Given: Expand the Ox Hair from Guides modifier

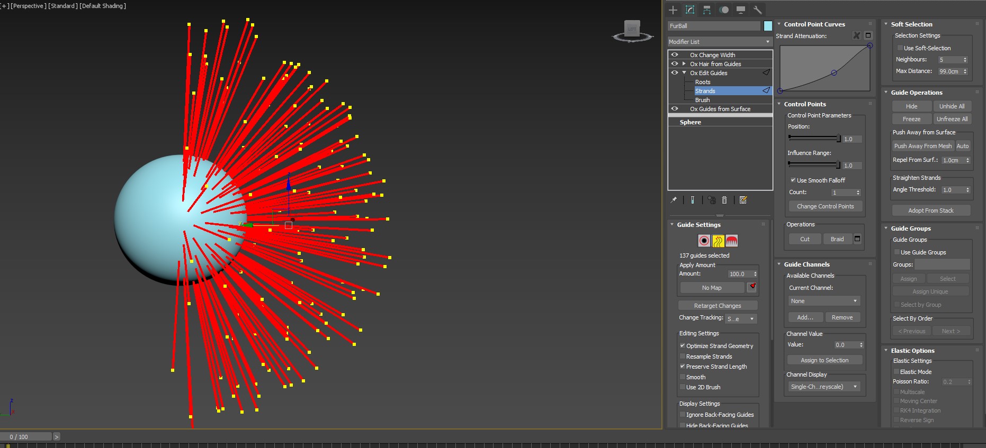Looking at the screenshot, I should (x=684, y=63).
